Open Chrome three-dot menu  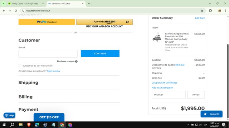(225, 11)
